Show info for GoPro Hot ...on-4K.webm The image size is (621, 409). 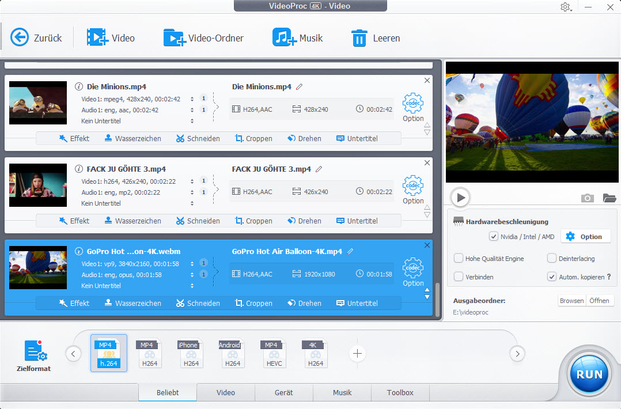coord(79,251)
